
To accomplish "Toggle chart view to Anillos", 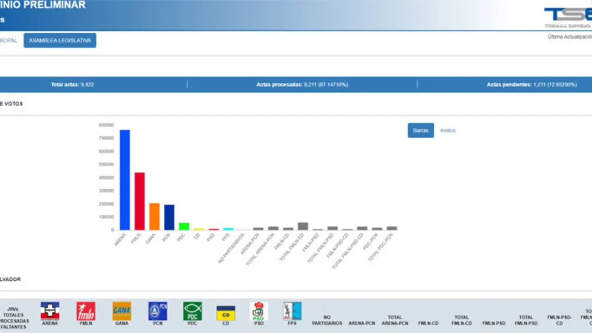I will tap(447, 130).
